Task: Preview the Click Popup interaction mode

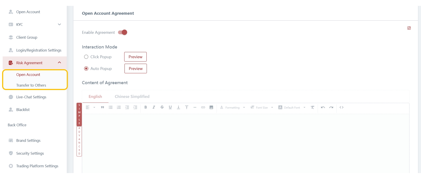Action: click(x=135, y=57)
